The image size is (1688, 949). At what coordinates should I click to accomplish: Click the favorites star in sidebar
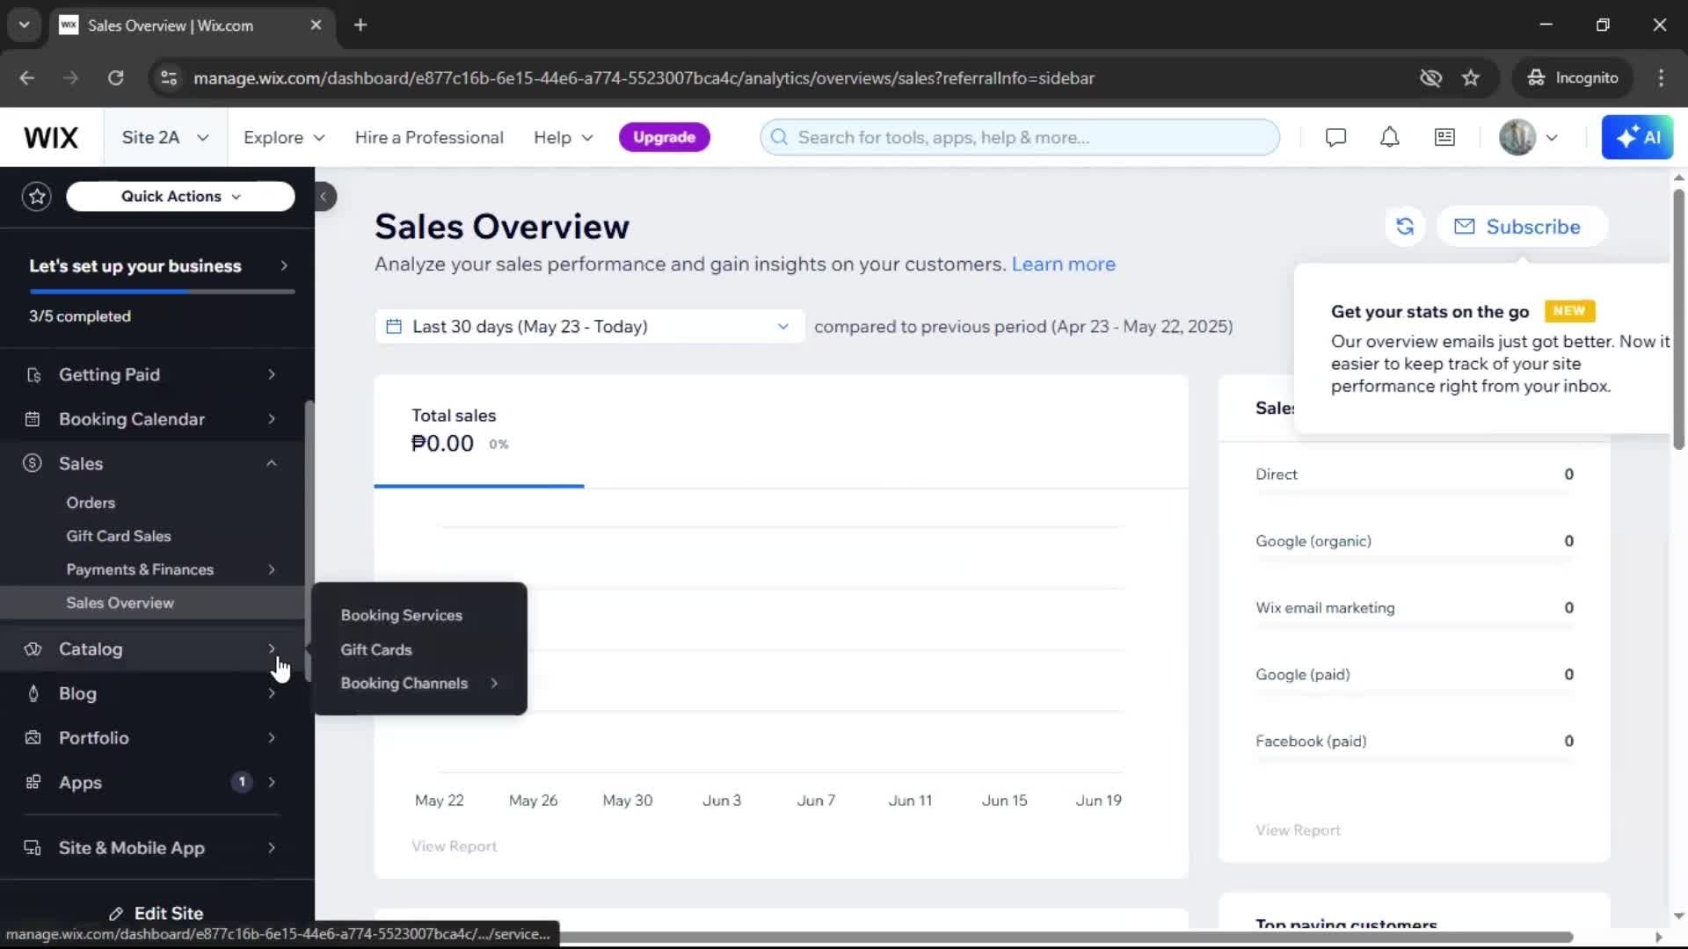click(37, 197)
